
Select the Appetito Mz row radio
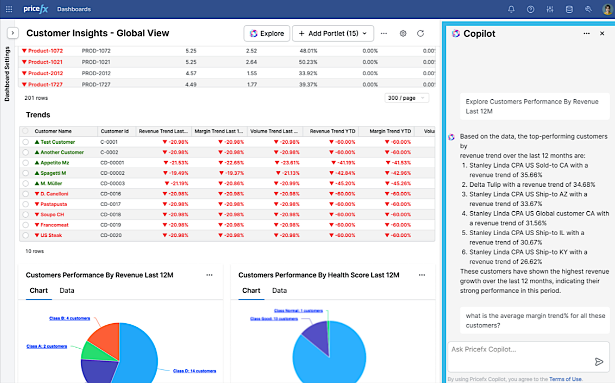click(x=26, y=163)
